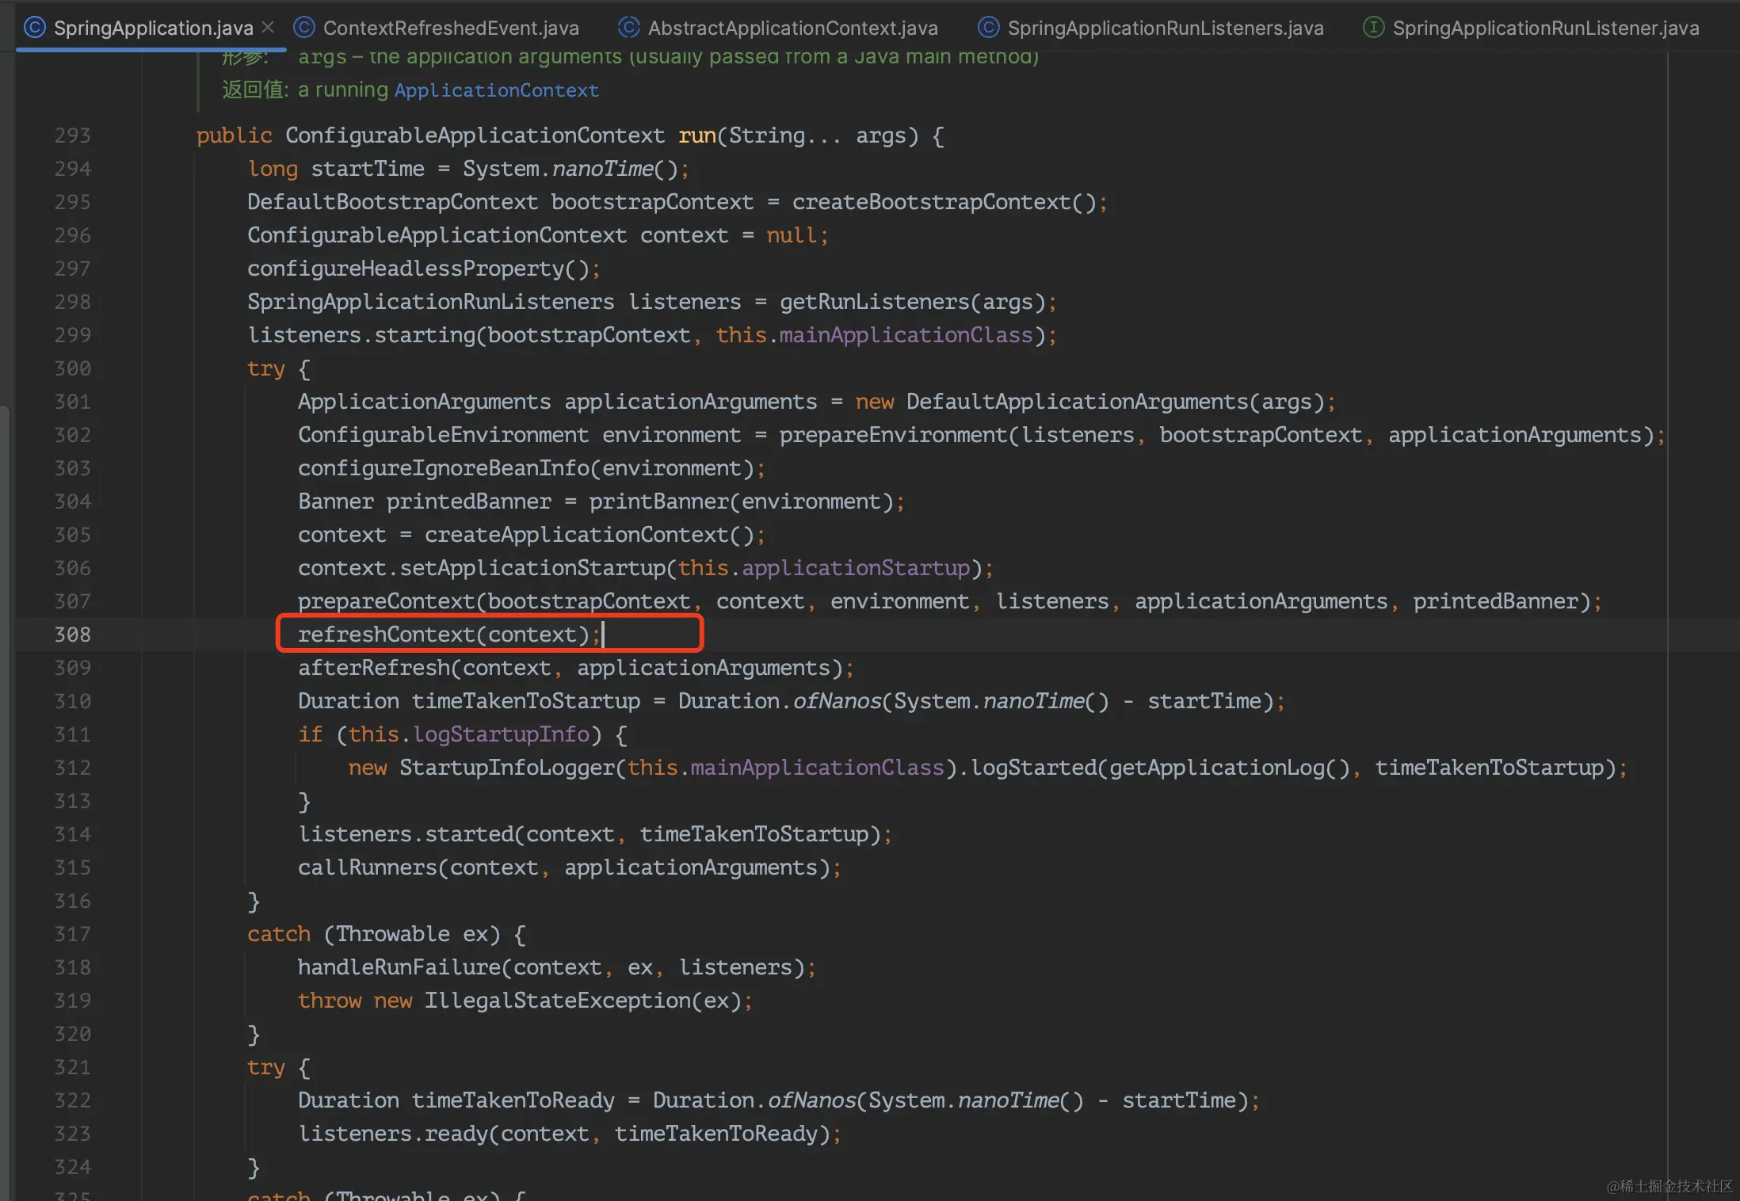Switch to the SpringApplication.java tab
The width and height of the screenshot is (1740, 1201).
pos(151,28)
